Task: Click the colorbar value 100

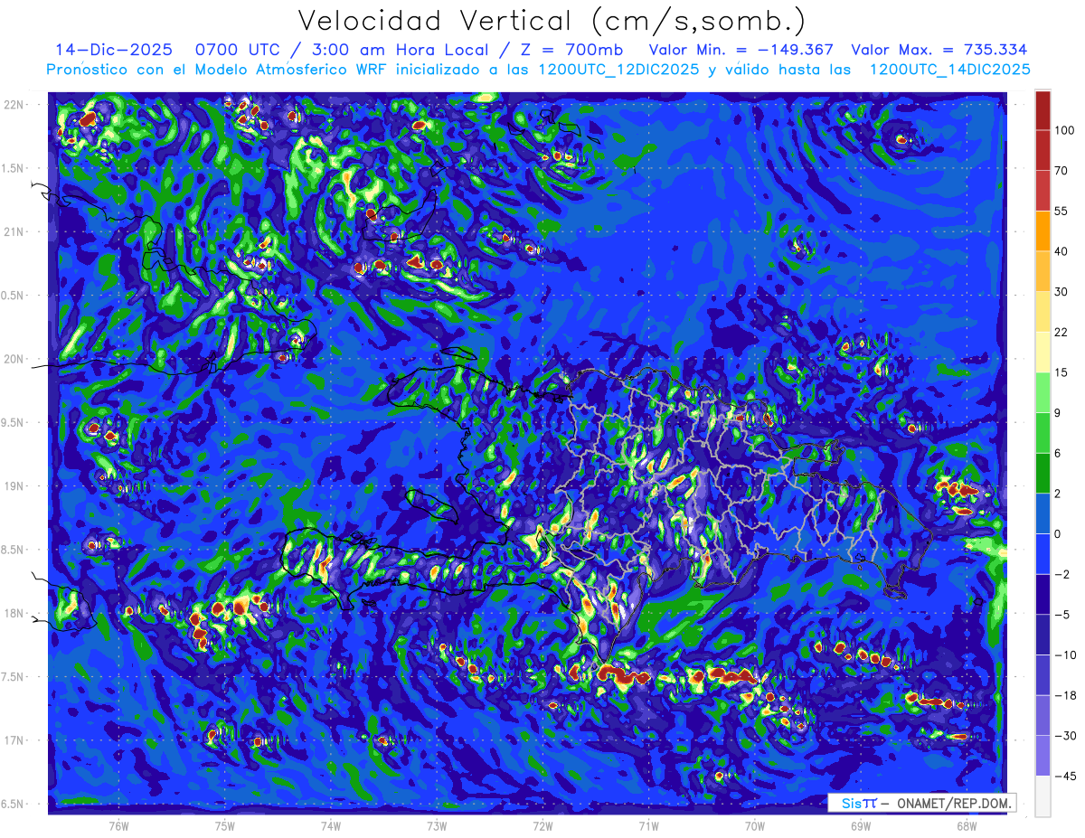Action: click(1064, 131)
